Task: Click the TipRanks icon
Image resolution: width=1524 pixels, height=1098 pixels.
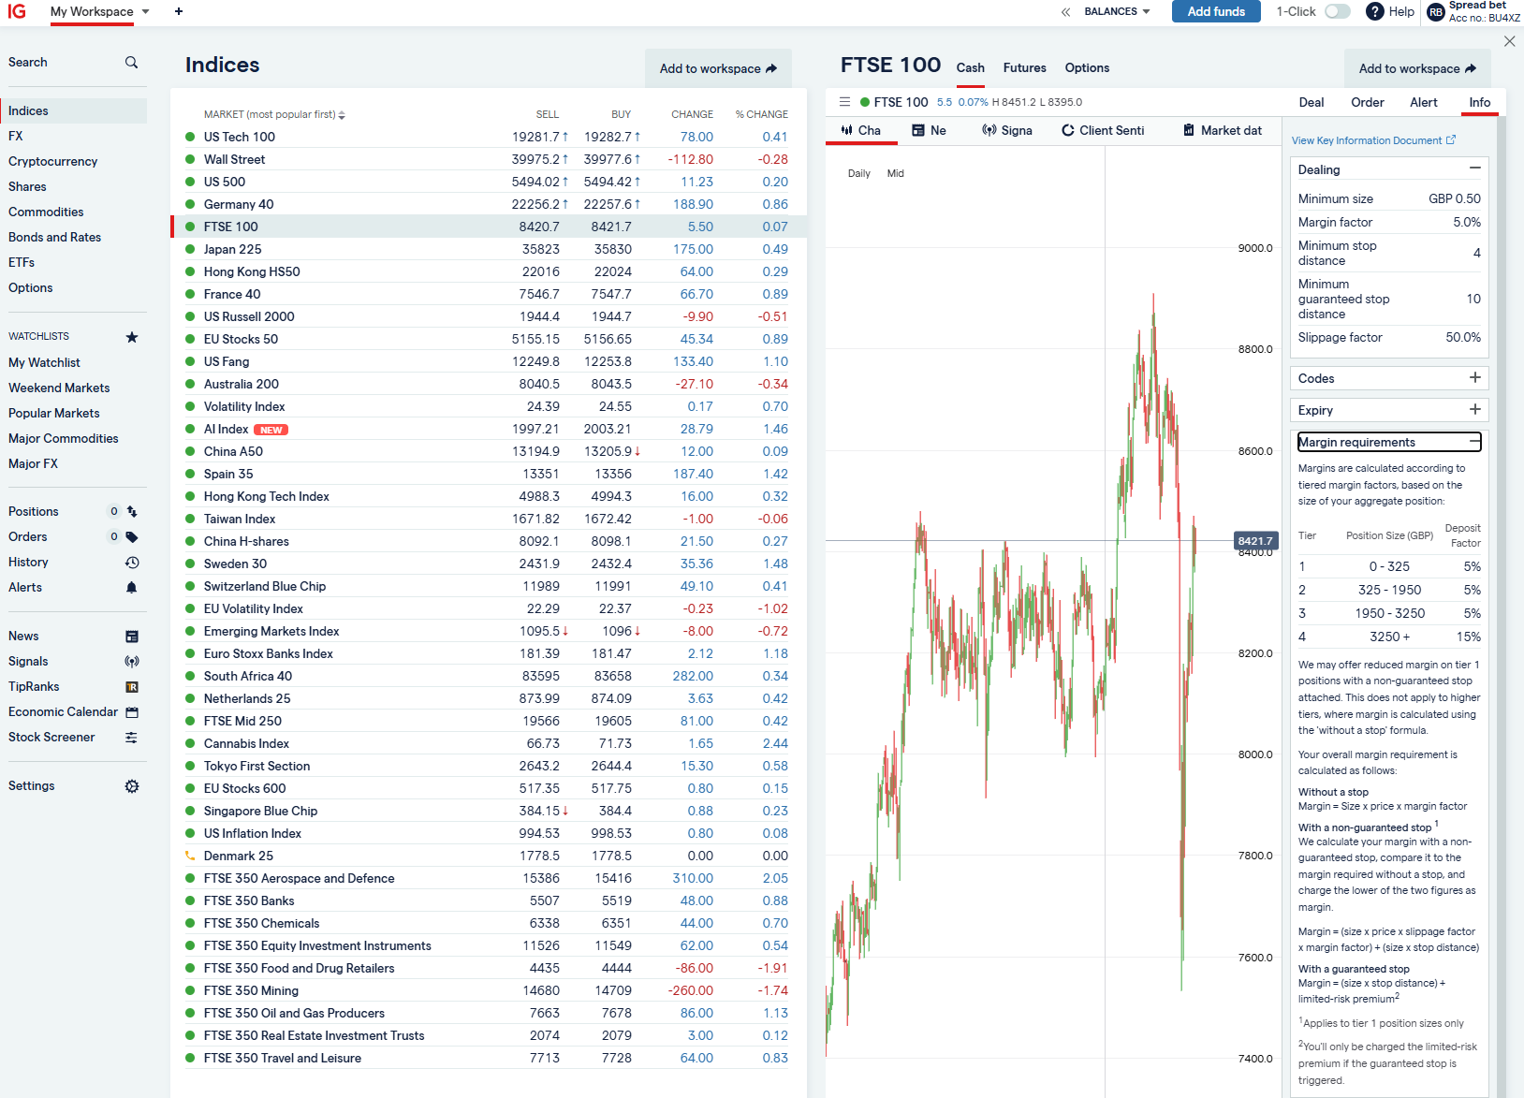Action: (x=132, y=687)
